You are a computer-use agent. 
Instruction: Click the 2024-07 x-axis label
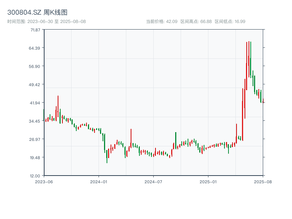[x=153, y=182]
